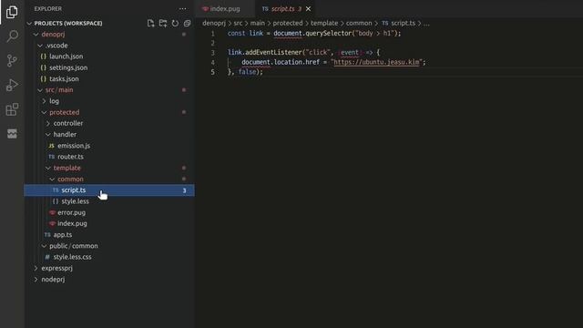The image size is (583, 328).
Task: Open style.less.css file
Action: pyautogui.click(x=72, y=257)
